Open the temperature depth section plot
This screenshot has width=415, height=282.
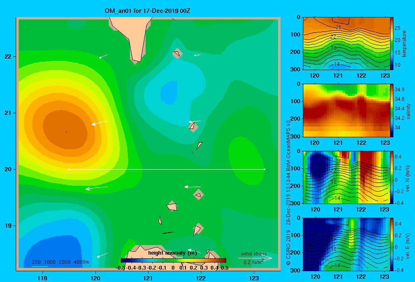(x=347, y=44)
